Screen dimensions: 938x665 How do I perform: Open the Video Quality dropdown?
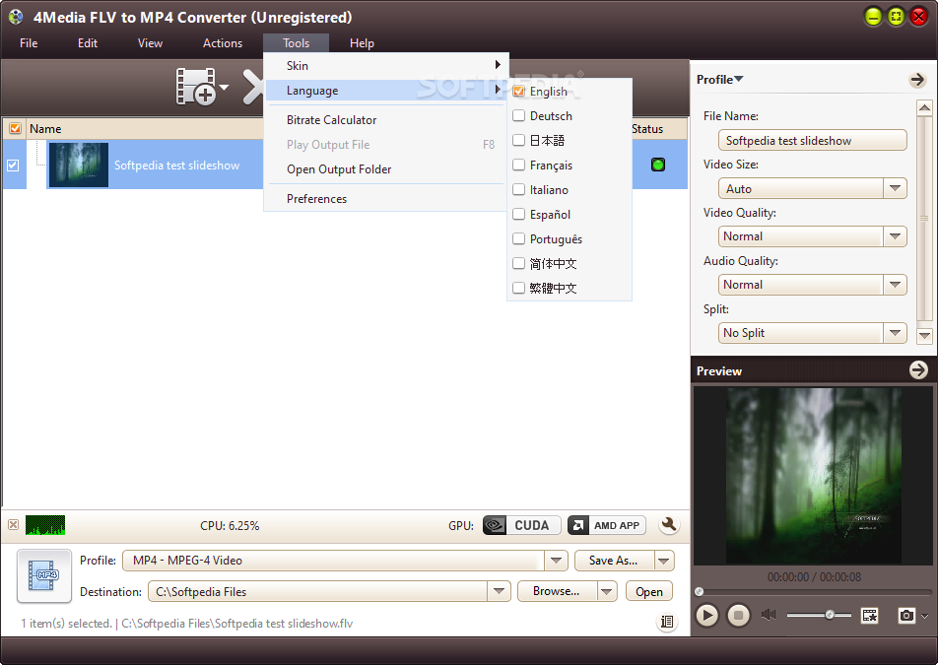(x=895, y=236)
